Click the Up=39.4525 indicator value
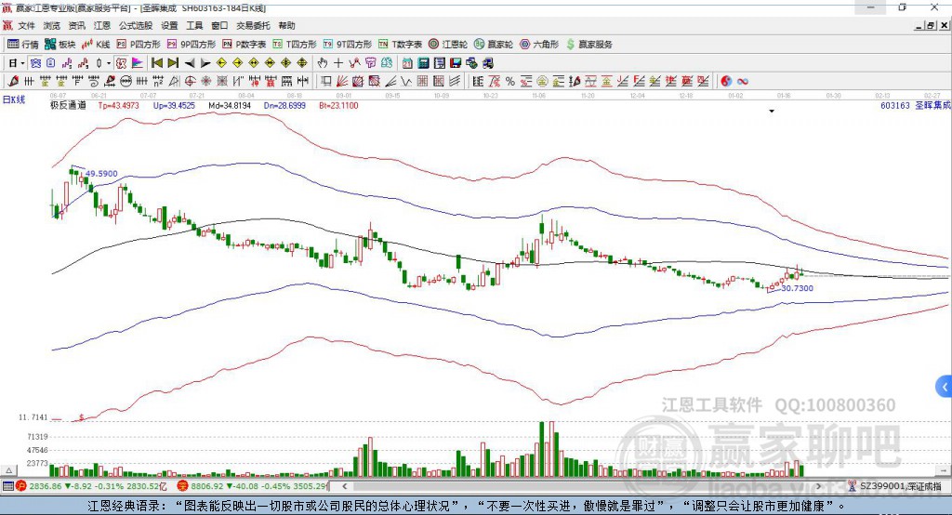 pyautogui.click(x=174, y=105)
